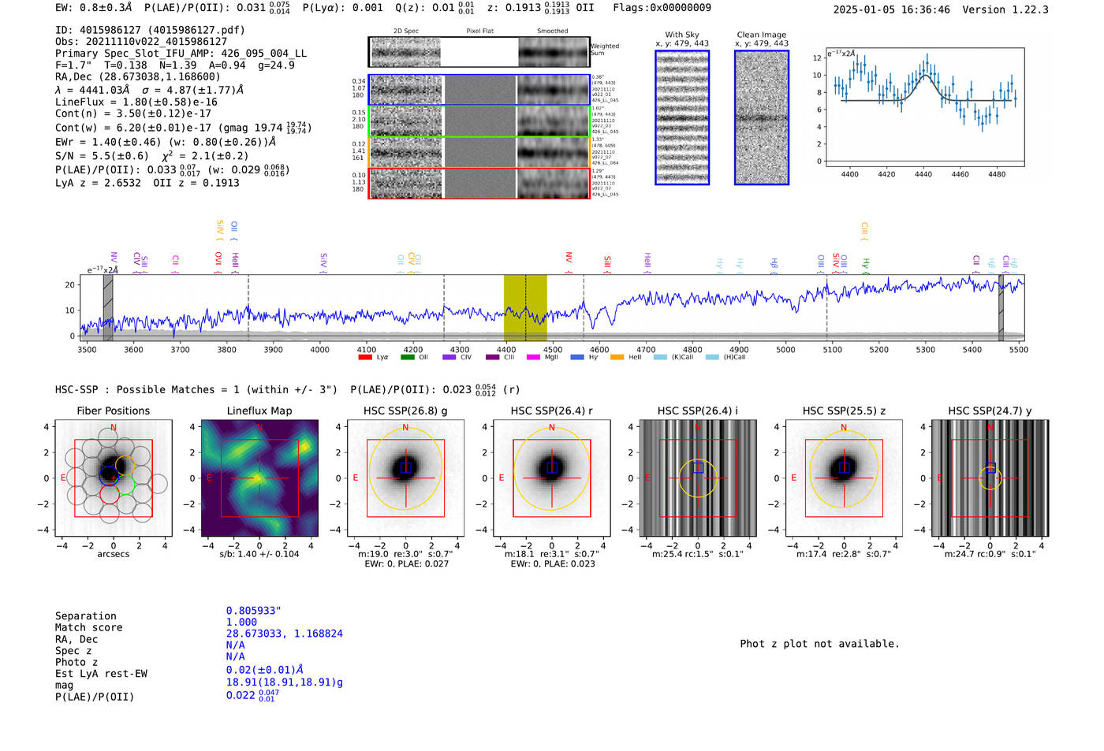
Task: Click the m:24.7 rc:0.9" caption under y image
Action: pyautogui.click(x=990, y=554)
